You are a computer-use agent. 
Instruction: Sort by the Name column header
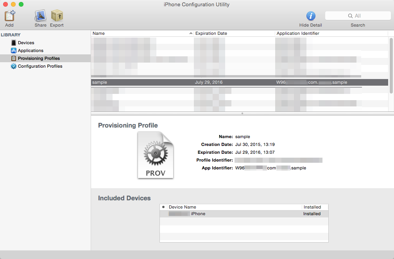pos(142,33)
